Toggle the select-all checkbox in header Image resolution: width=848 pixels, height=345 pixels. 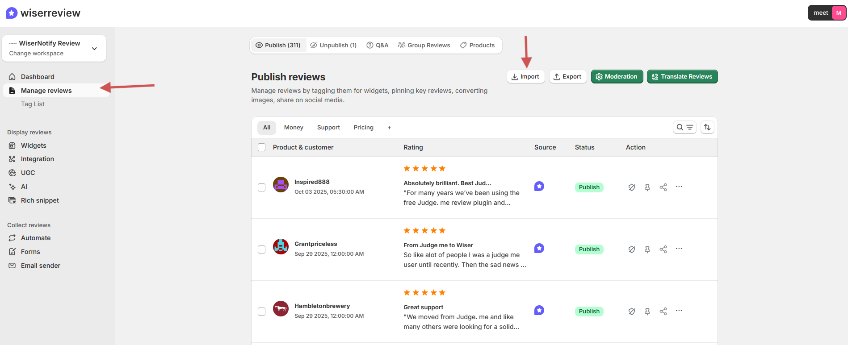[262, 147]
